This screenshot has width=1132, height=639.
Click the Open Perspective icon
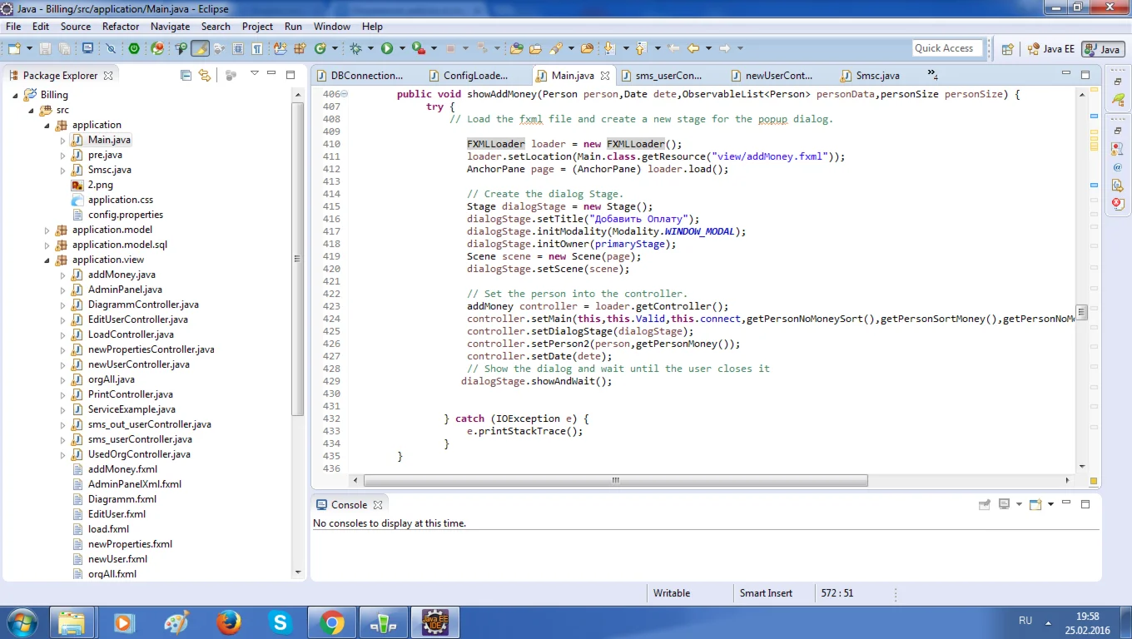point(1007,49)
